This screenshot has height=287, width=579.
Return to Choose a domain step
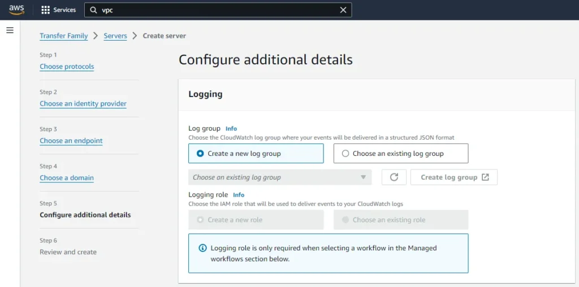67,178
